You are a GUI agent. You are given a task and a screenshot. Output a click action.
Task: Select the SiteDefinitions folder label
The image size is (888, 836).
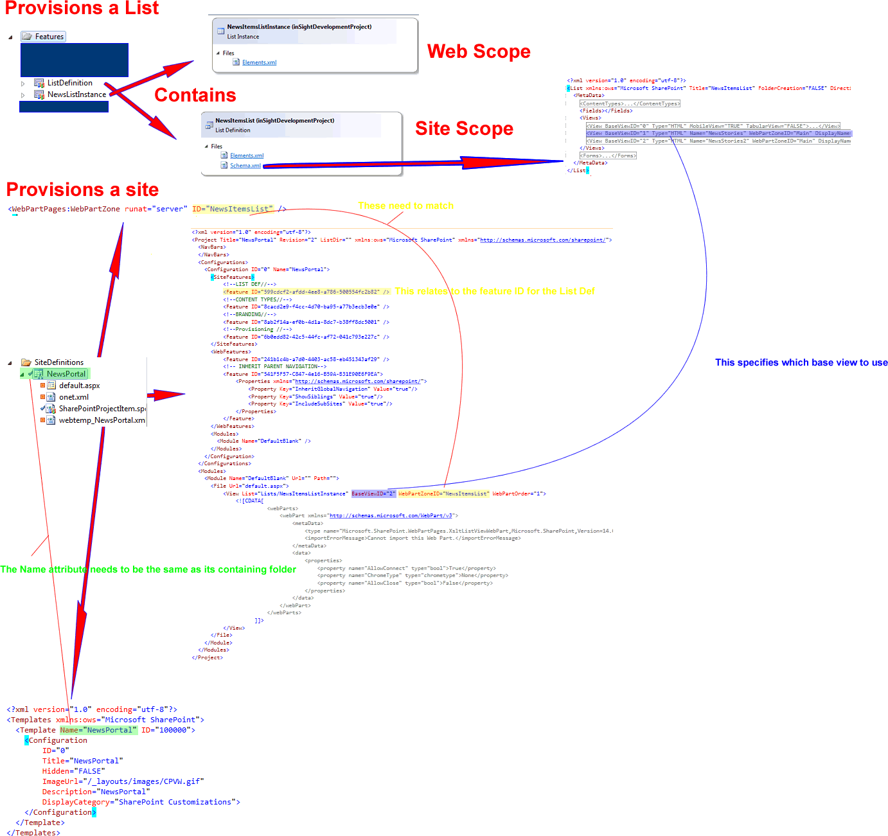(59, 362)
